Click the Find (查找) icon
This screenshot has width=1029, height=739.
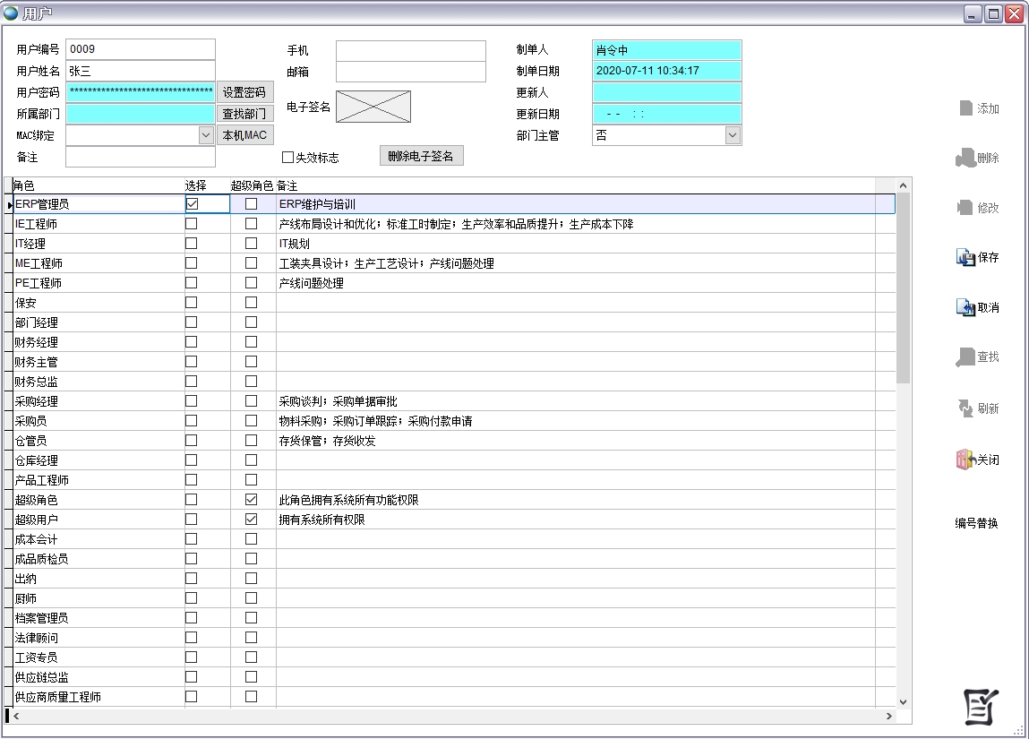click(965, 357)
